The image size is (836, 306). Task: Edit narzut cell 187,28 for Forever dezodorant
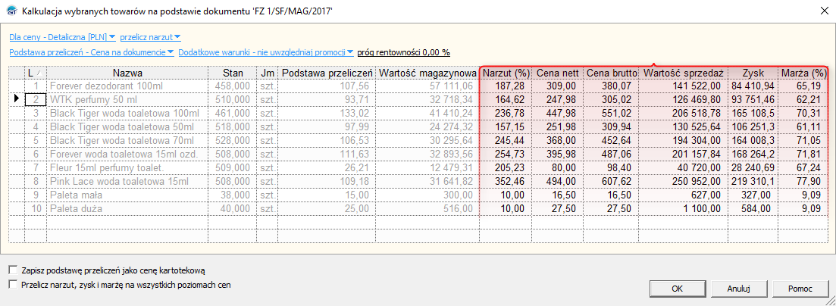(504, 86)
